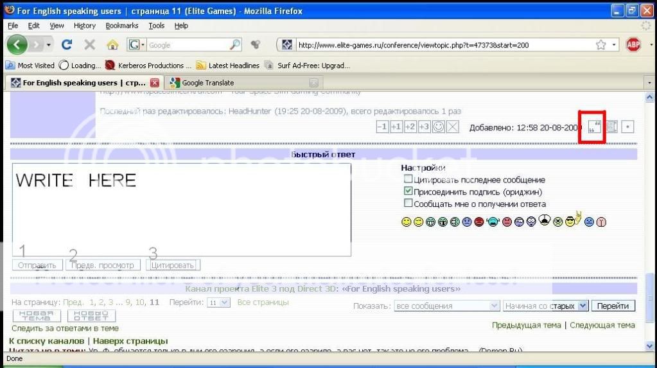Close the For English speaking users tab
The height and width of the screenshot is (368, 657).
click(x=154, y=83)
